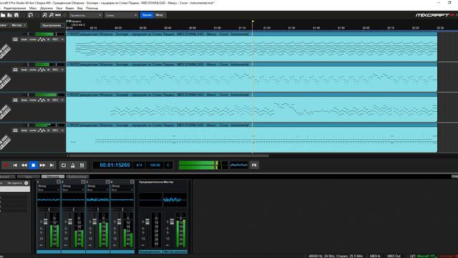Click the gear icon in the mixer sidebar
This screenshot has width=458, height=258.
(x=26, y=183)
